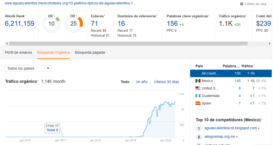Click the Ahrefs Rank value 6,211,159

19,23
